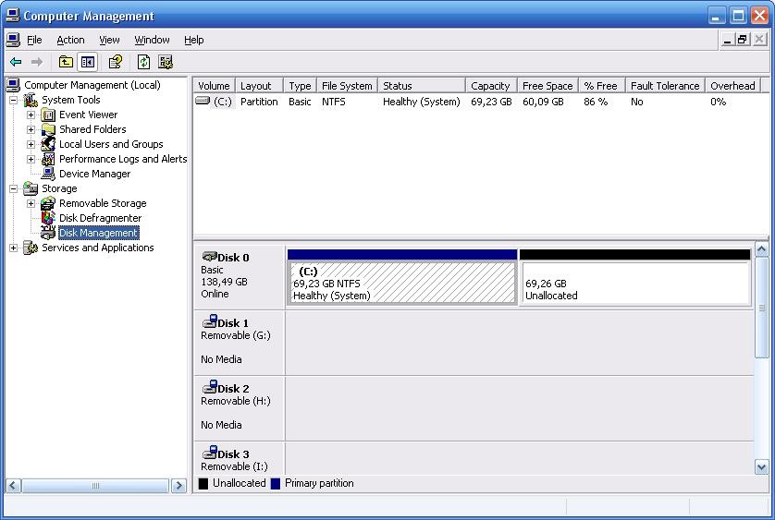The height and width of the screenshot is (520, 775).
Task: Open the Help menu
Action: tap(194, 40)
